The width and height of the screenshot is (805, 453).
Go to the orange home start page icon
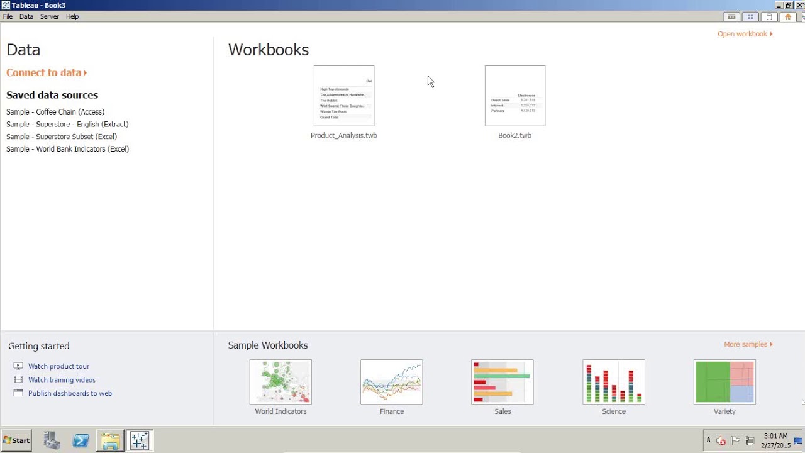(788, 17)
